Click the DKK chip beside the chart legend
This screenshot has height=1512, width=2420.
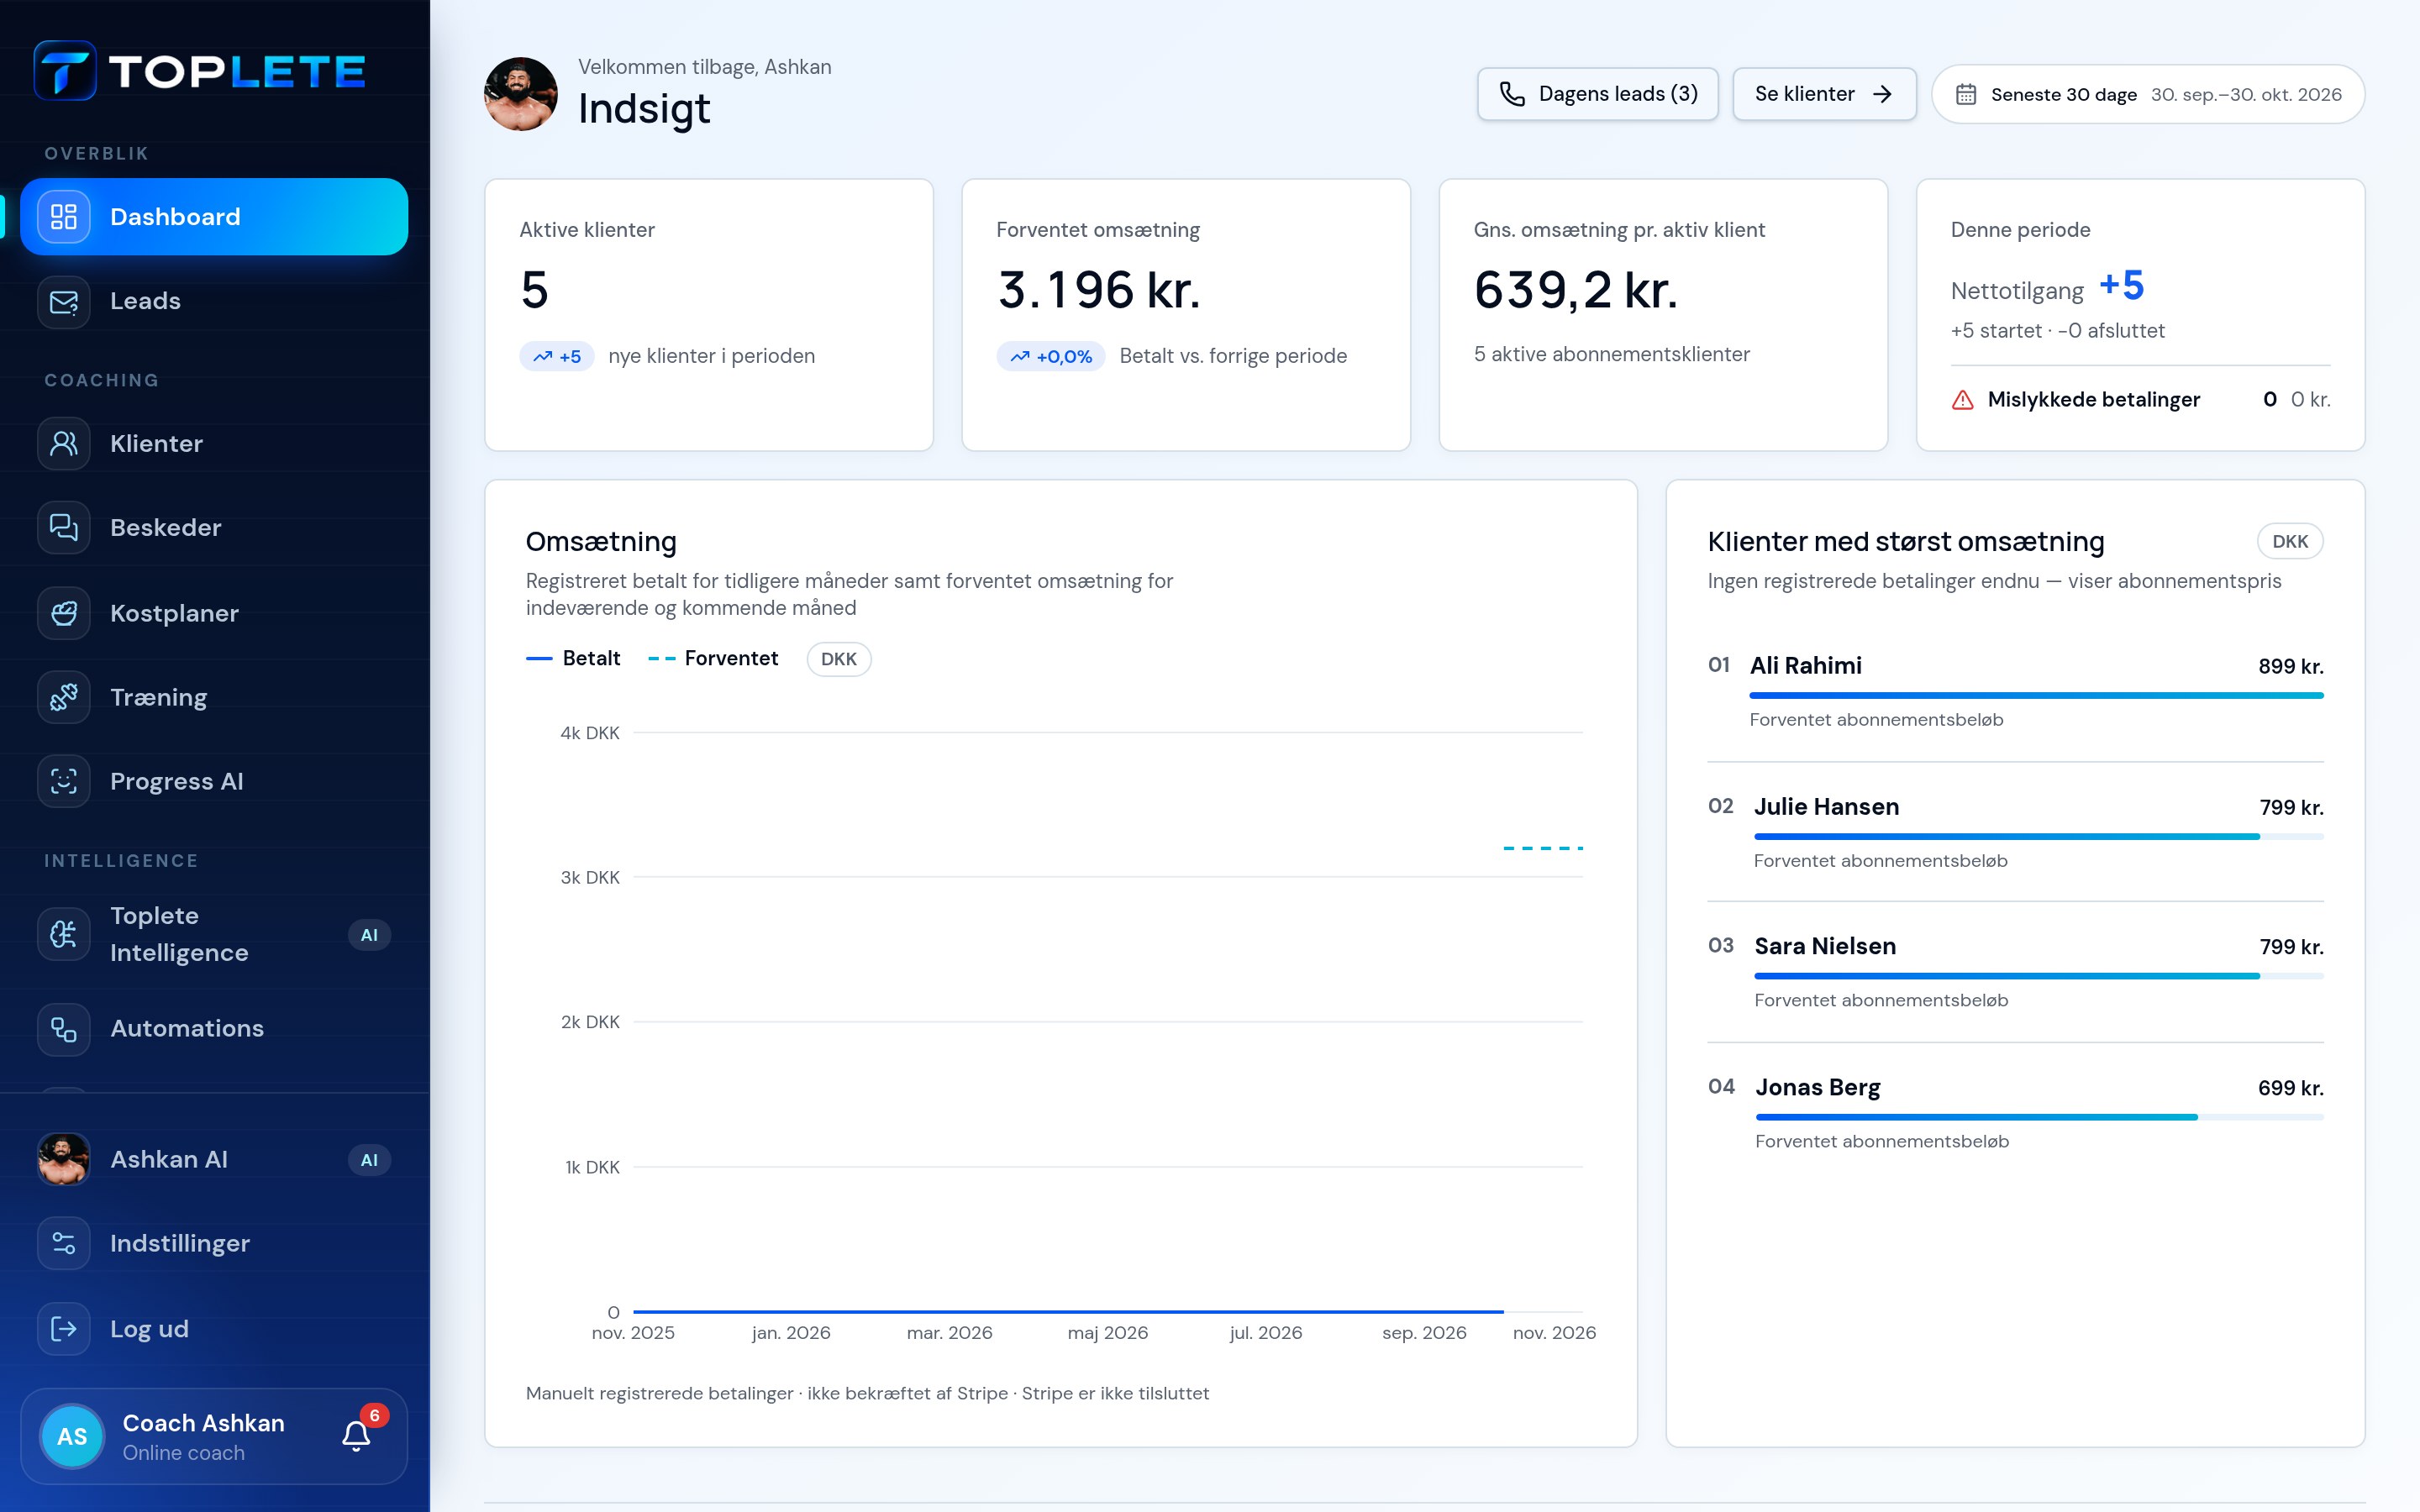click(839, 659)
